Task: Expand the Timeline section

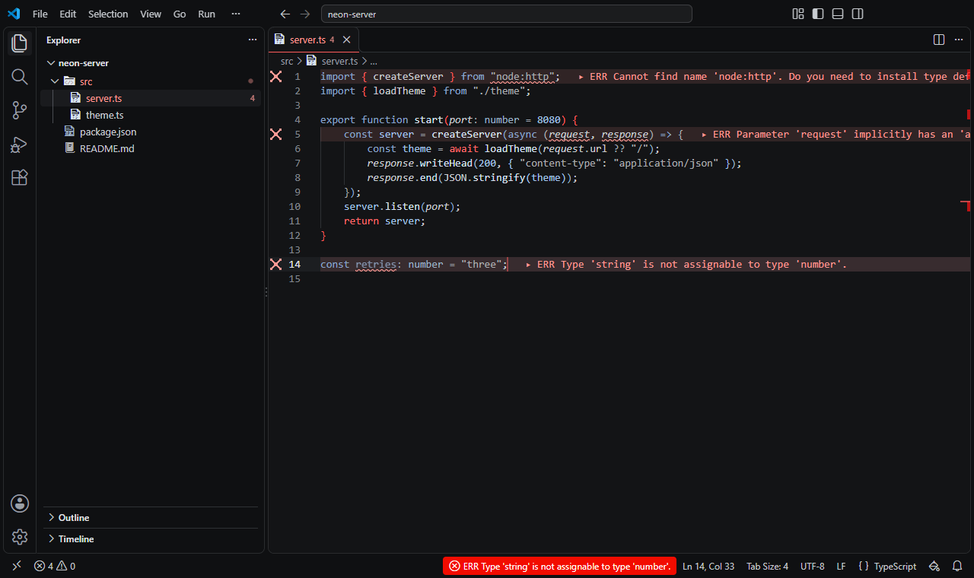Action: pyautogui.click(x=151, y=538)
